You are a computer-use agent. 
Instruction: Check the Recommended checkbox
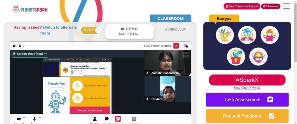coord(72,71)
